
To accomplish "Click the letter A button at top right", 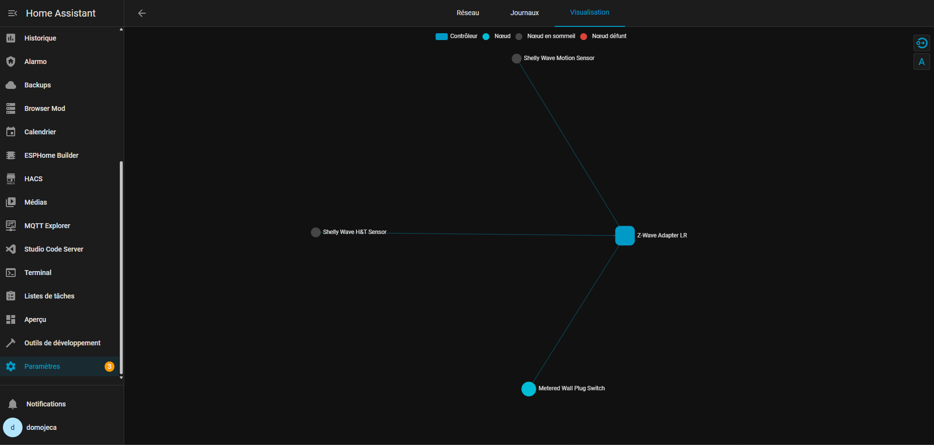I will 921,62.
